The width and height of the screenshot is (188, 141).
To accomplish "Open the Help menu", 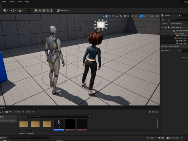I will [27, 2].
